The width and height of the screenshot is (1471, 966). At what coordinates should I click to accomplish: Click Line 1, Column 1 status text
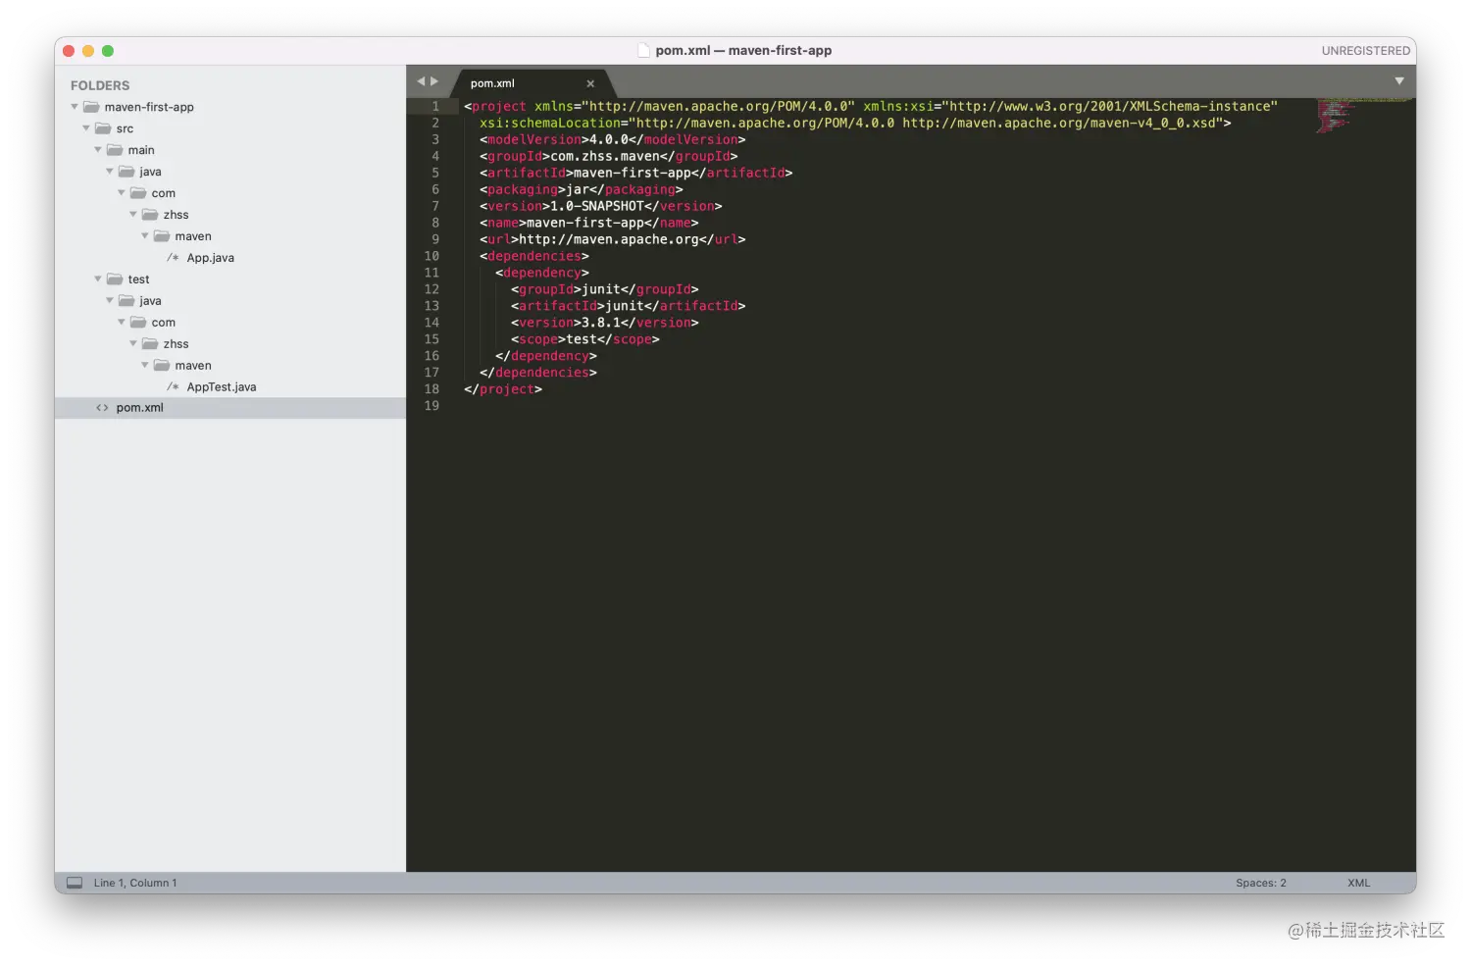click(135, 883)
